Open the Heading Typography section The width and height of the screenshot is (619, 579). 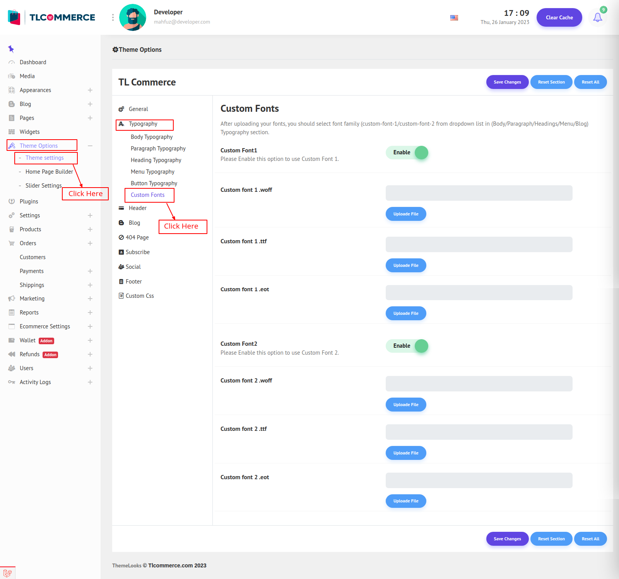156,160
